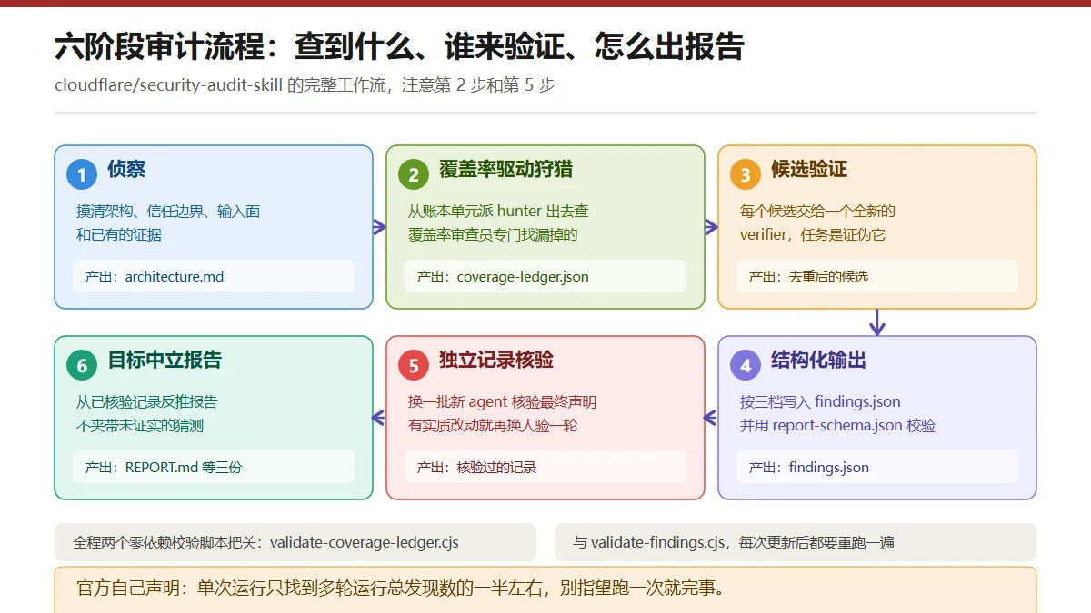Click the line 按三档写入 findings.json
1091x613 pixels.
click(820, 402)
